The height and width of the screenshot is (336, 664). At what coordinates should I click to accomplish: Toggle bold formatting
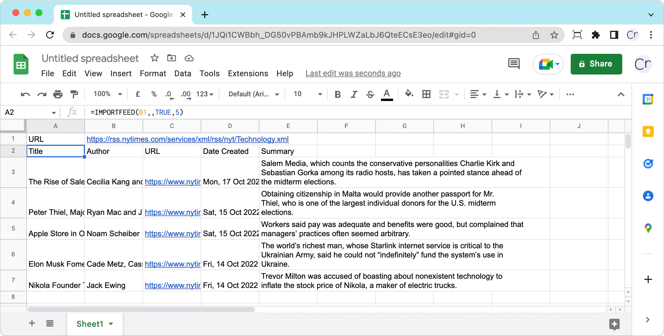(338, 94)
